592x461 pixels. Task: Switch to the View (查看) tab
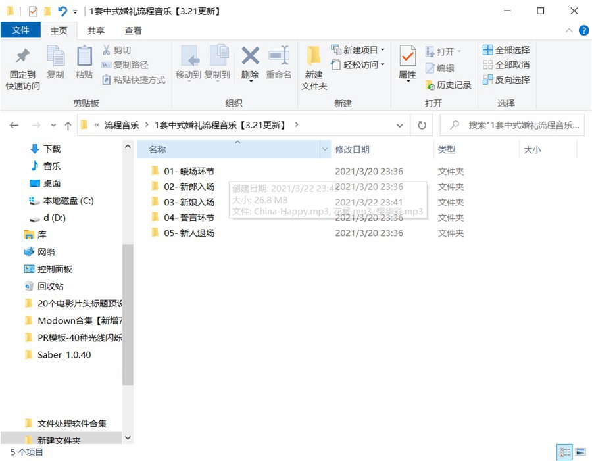pyautogui.click(x=133, y=31)
